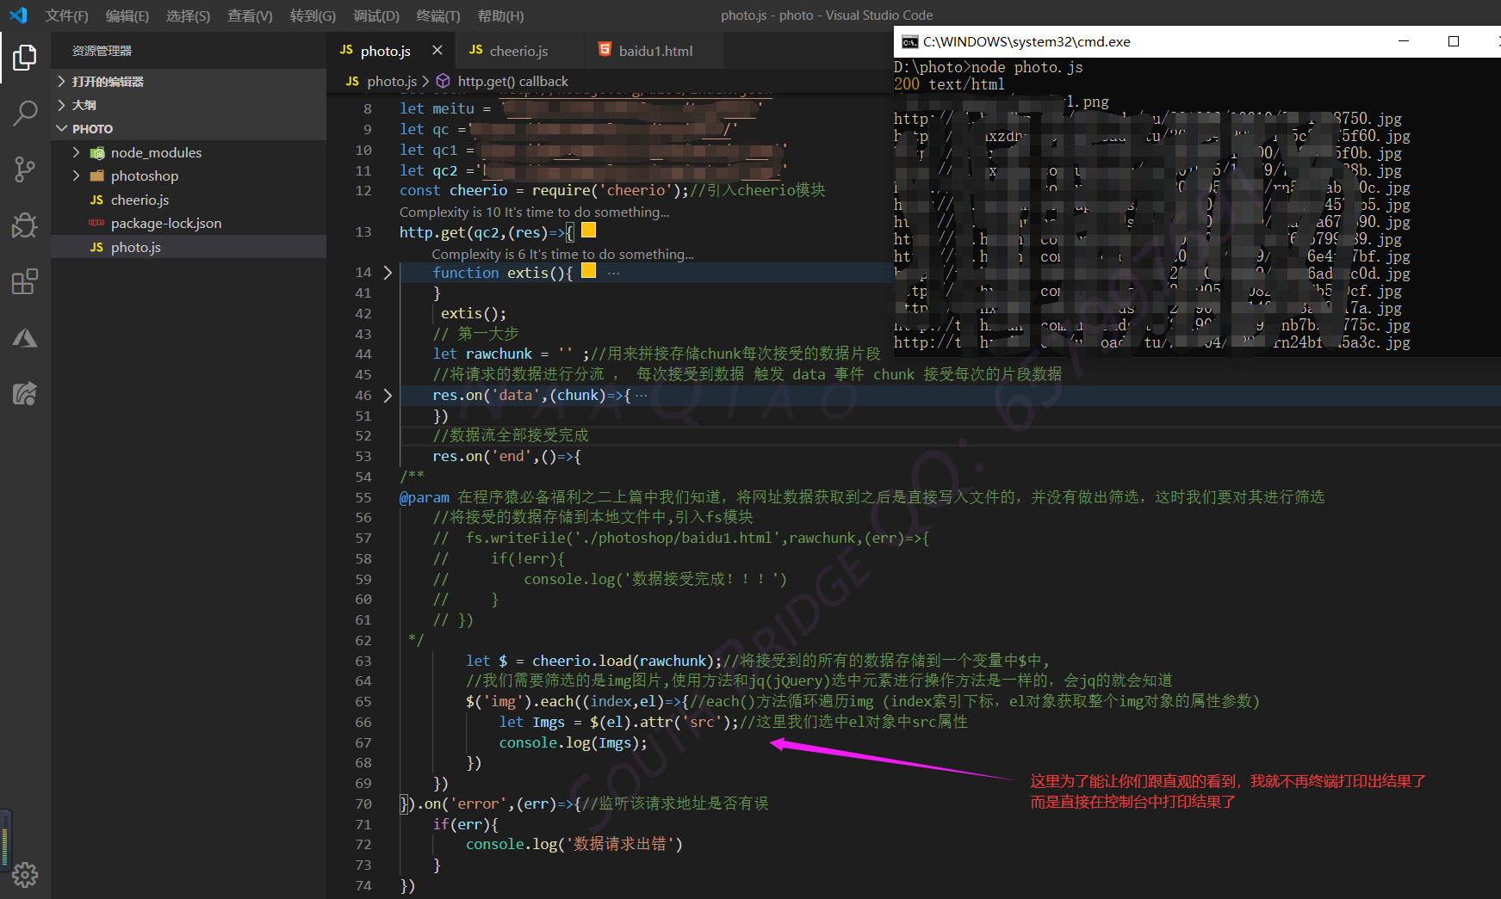Open the 选择(S) menu
1501x899 pixels.
click(188, 15)
